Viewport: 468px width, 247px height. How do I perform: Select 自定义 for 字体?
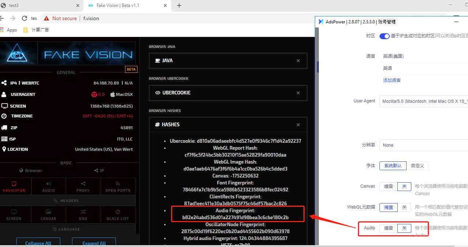pos(417,166)
